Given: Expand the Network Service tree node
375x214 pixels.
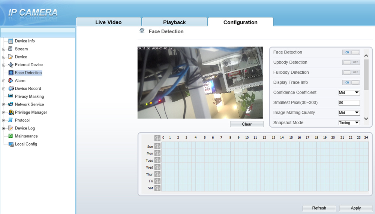Looking at the screenshot, I should [4, 104].
